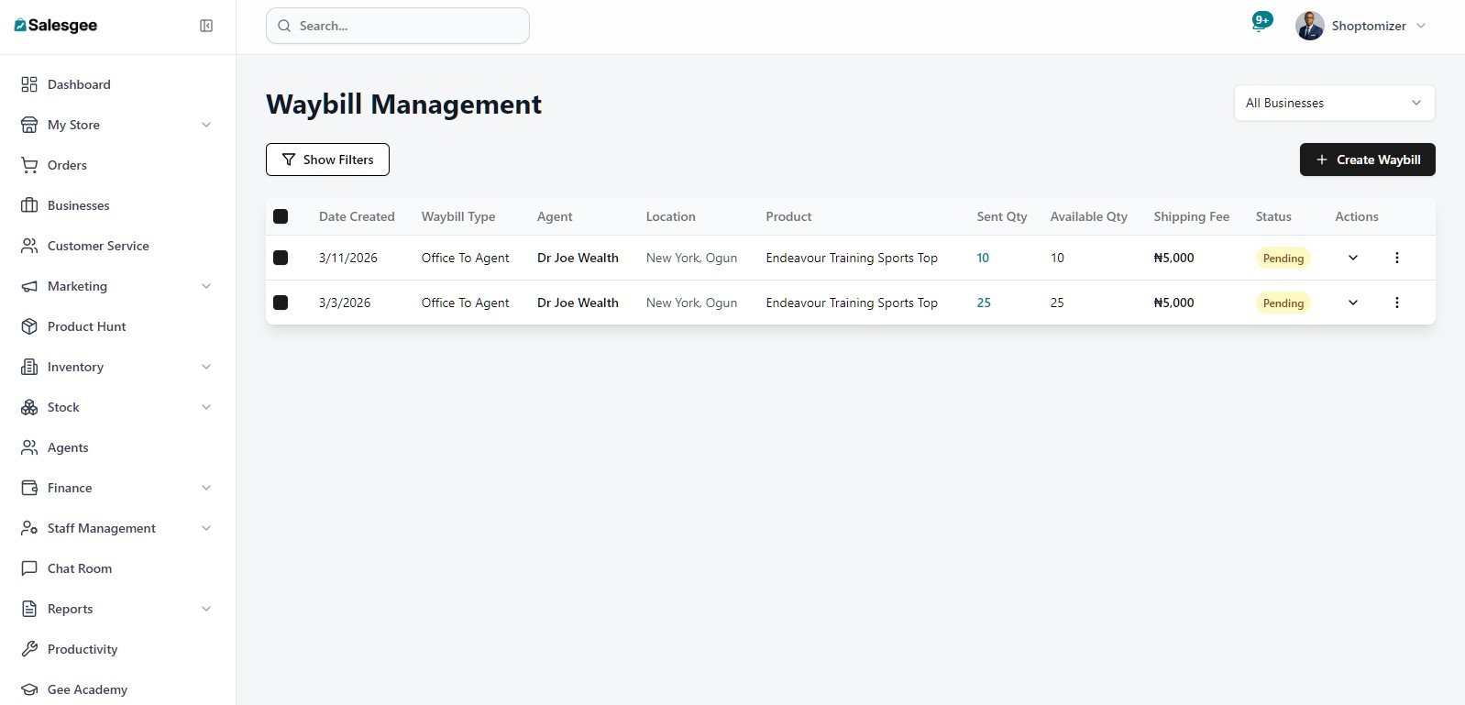The width and height of the screenshot is (1465, 705).
Task: Click the Orders cart icon
Action: (x=29, y=165)
